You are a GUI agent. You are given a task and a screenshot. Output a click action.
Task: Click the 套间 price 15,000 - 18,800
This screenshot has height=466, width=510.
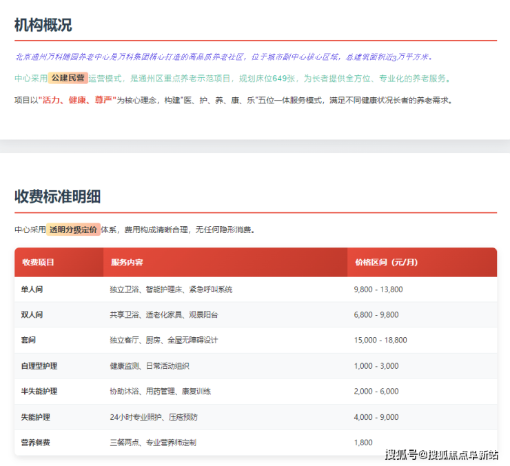380,341
